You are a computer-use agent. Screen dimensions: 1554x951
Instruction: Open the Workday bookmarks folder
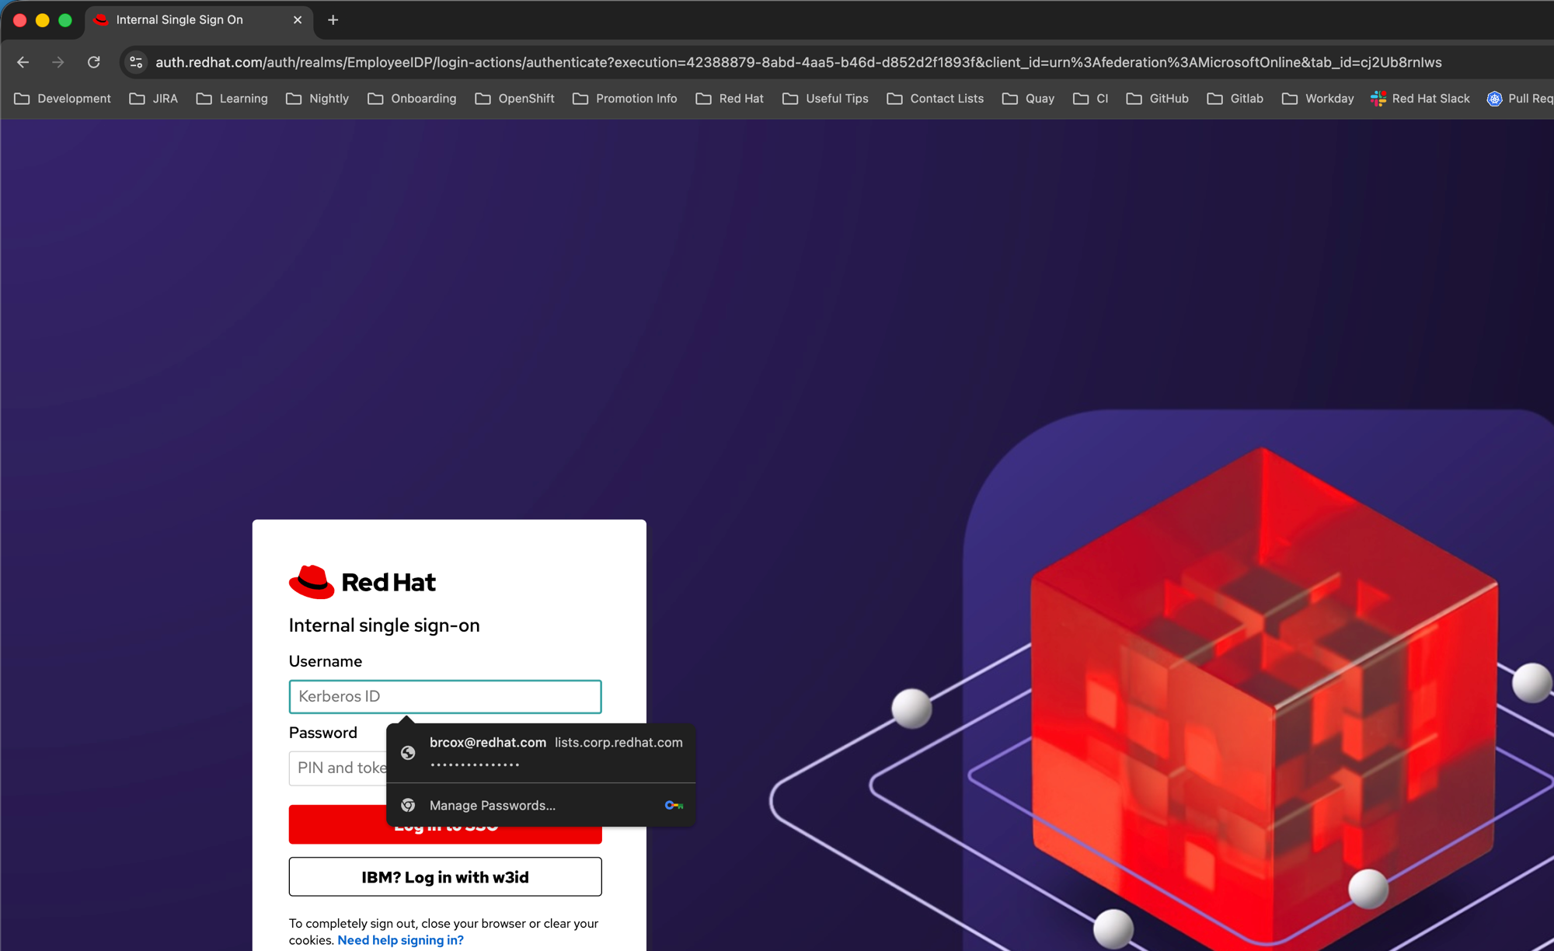point(1319,99)
